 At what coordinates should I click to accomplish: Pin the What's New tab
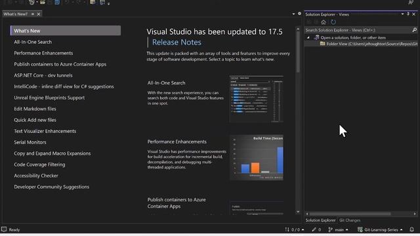pos(33,14)
